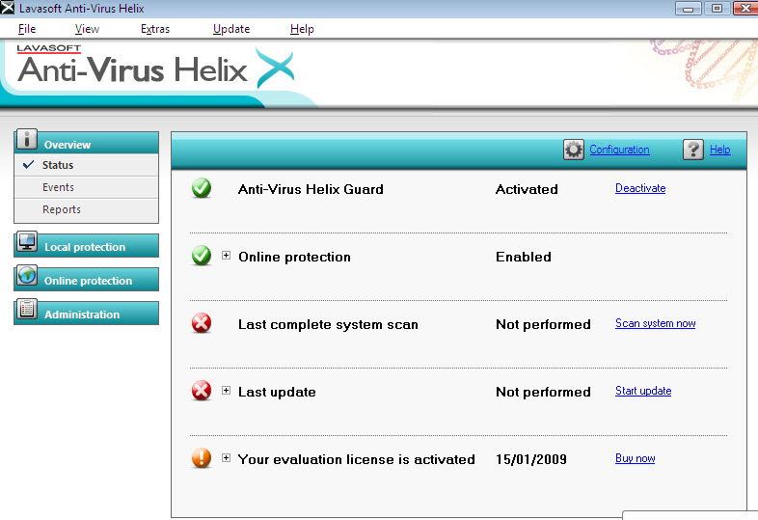This screenshot has width=758, height=520.
Task: Open the Administration section
Action: [86, 313]
